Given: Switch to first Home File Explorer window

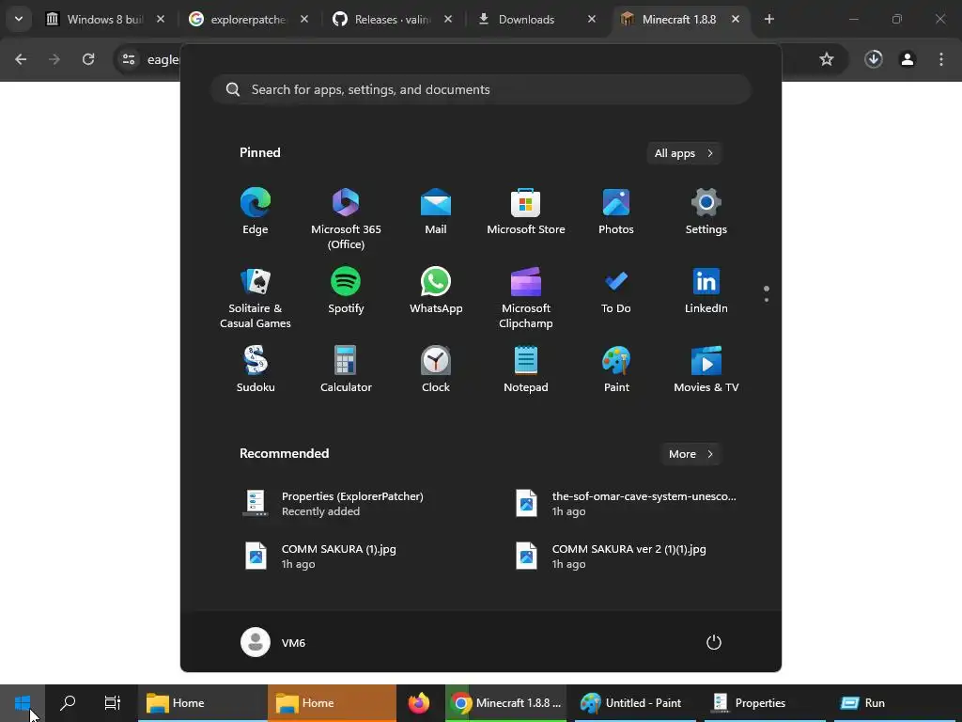Looking at the screenshot, I should (203, 703).
